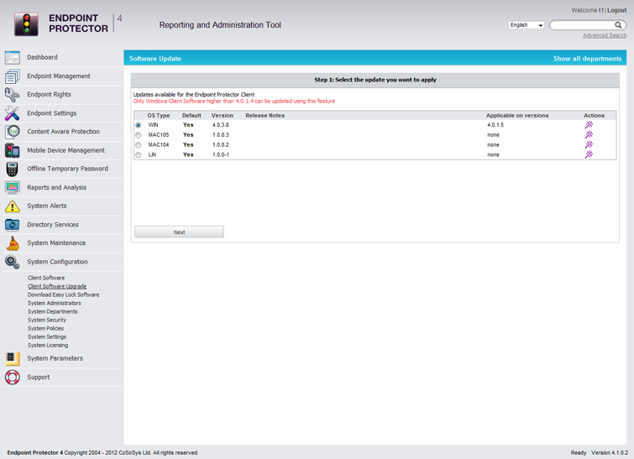
Task: Open Offline Temporary Password menu item
Action: click(67, 169)
